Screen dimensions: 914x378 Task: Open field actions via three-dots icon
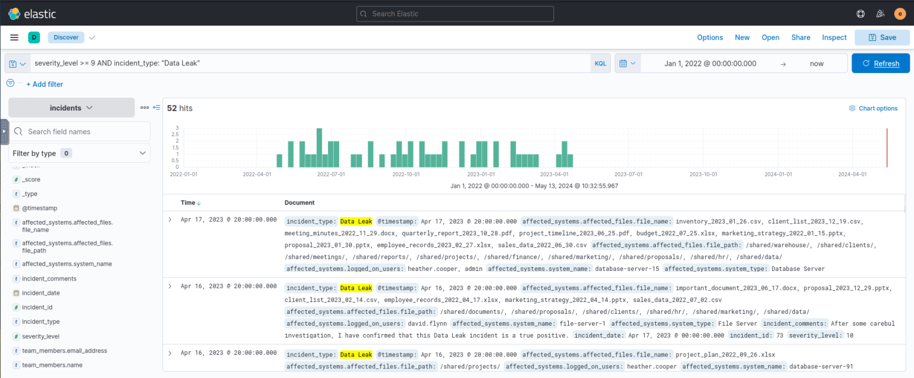click(145, 108)
